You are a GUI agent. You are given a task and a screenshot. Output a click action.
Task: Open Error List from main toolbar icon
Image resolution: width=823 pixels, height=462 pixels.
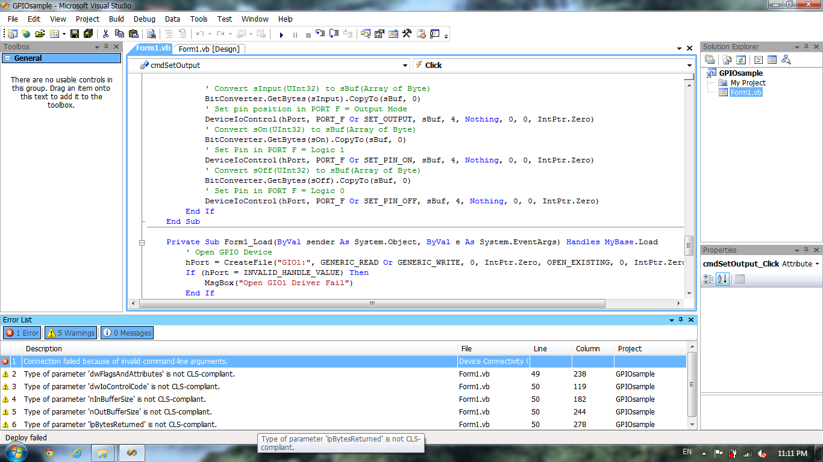421,34
